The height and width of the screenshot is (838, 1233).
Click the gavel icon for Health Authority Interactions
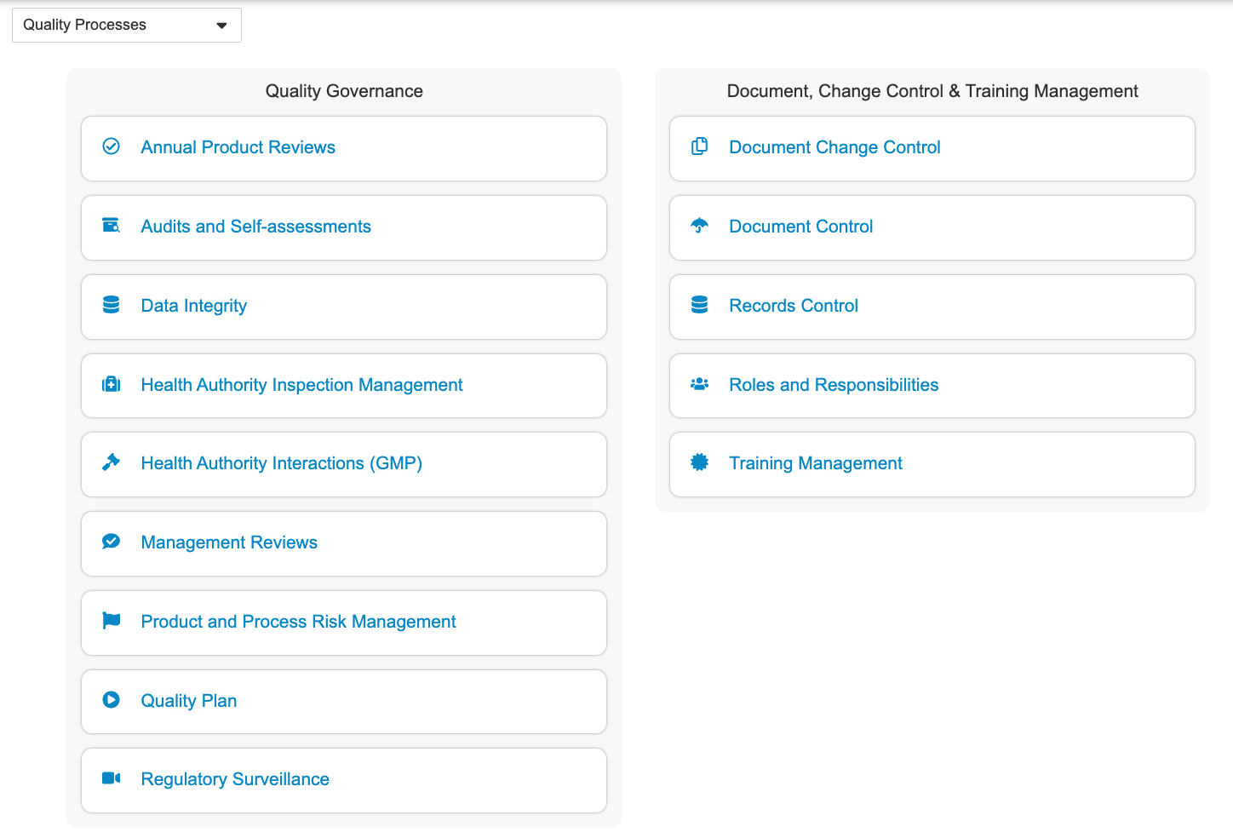coord(111,462)
